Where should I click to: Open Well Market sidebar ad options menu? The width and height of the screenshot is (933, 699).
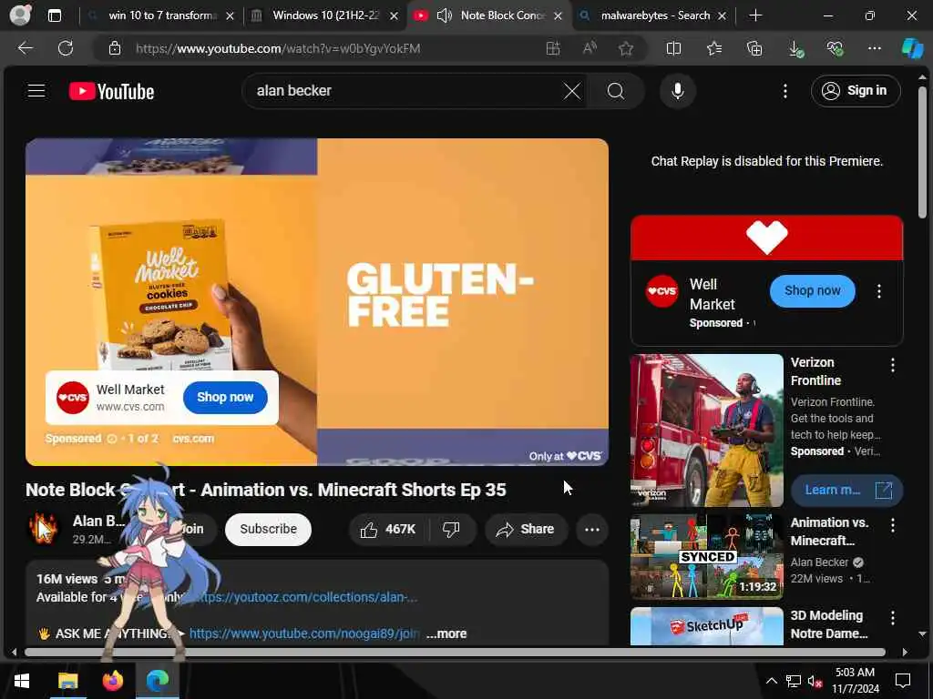pos(878,290)
